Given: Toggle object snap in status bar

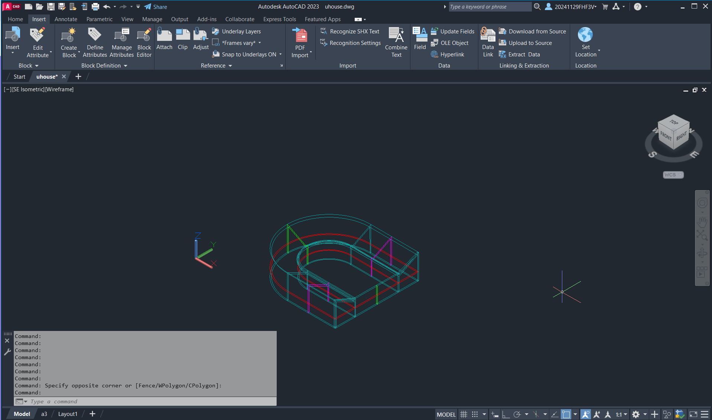Looking at the screenshot, I should click(x=565, y=414).
